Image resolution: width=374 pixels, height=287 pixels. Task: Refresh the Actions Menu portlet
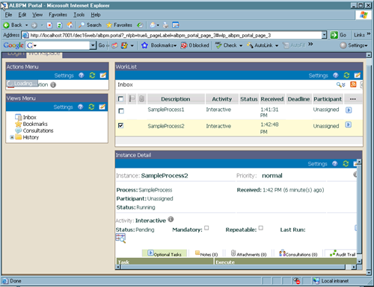click(92, 75)
